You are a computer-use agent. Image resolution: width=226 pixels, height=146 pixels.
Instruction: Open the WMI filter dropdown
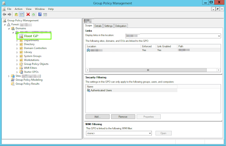tap(150, 133)
